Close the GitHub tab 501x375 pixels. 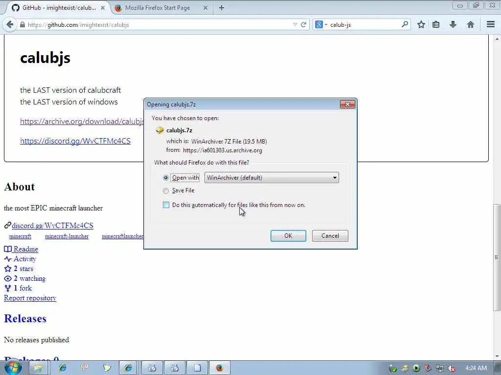[x=103, y=8]
